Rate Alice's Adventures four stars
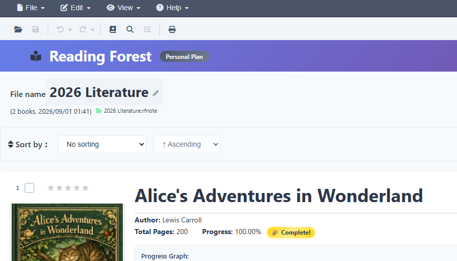This screenshot has height=261, width=457. pos(77,188)
